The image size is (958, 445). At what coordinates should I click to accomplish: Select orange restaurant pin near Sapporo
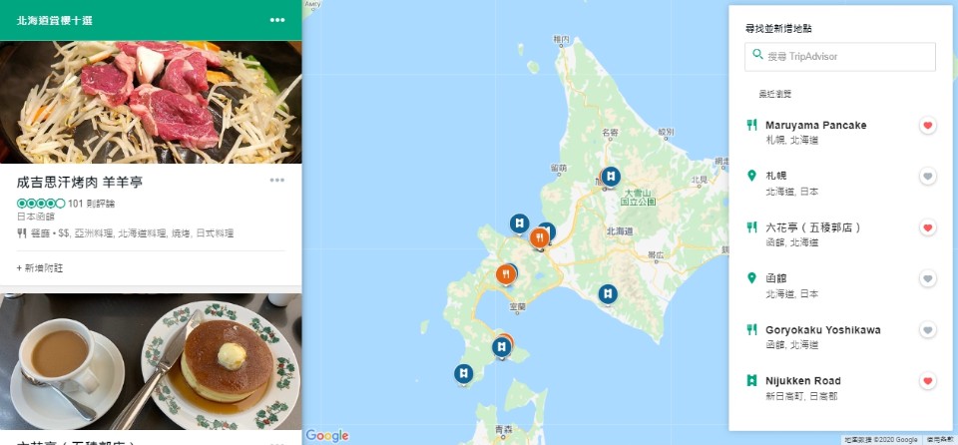tap(539, 237)
